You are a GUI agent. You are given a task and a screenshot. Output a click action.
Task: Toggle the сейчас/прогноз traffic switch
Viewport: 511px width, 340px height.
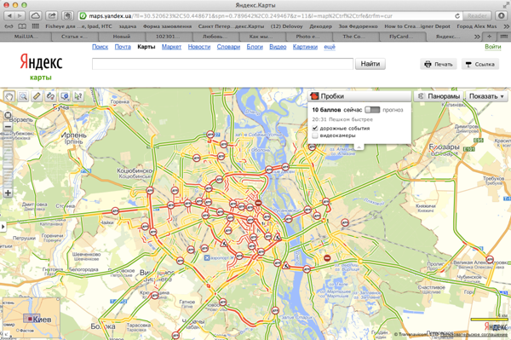(x=372, y=110)
